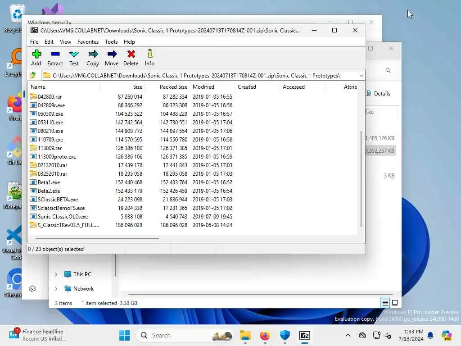461x346 pixels.
Task: Expand Network in File Explorer tree
Action: [x=56, y=289]
